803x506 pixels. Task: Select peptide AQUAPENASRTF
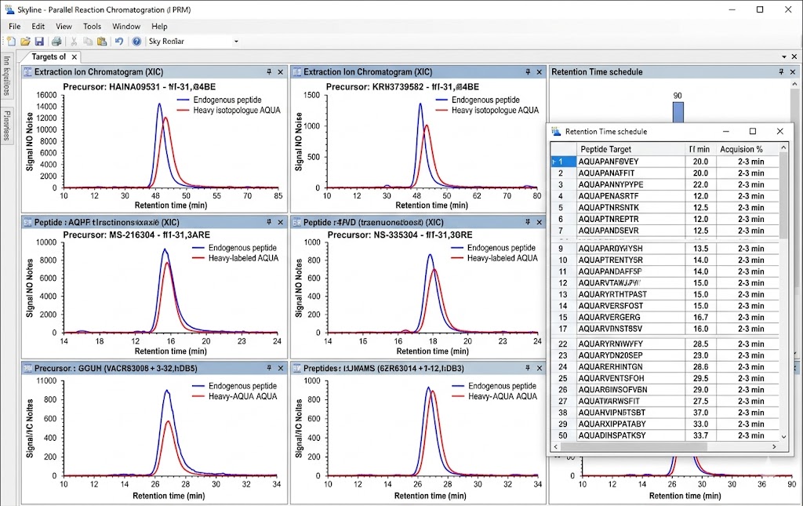click(609, 196)
